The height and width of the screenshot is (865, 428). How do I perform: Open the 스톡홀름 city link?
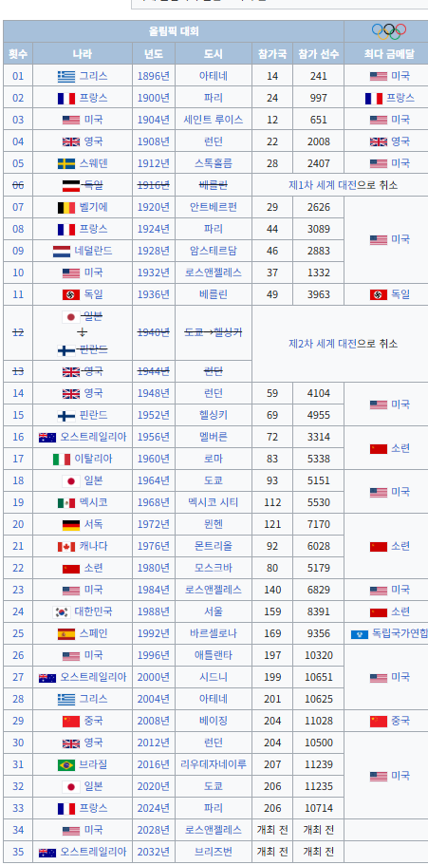click(214, 163)
